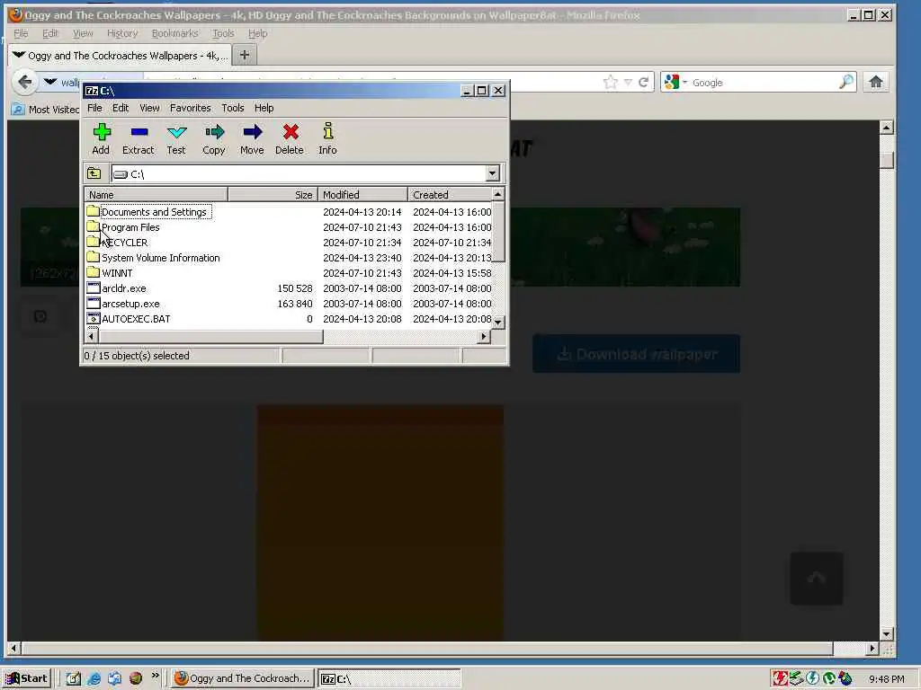This screenshot has height=690, width=921.
Task: Click 7-Zip horizontal scroll right arrow
Action: click(x=483, y=336)
